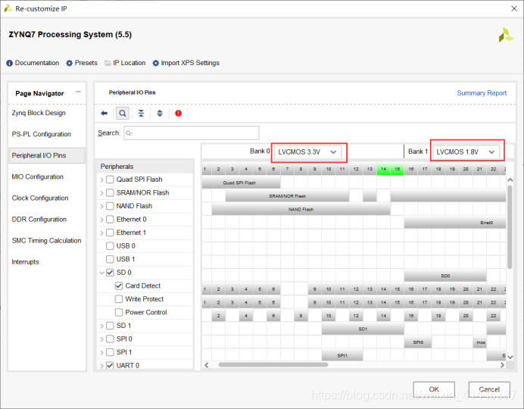This screenshot has height=409, width=524.
Task: Expand the NAND Flash tree node
Action: click(x=101, y=207)
